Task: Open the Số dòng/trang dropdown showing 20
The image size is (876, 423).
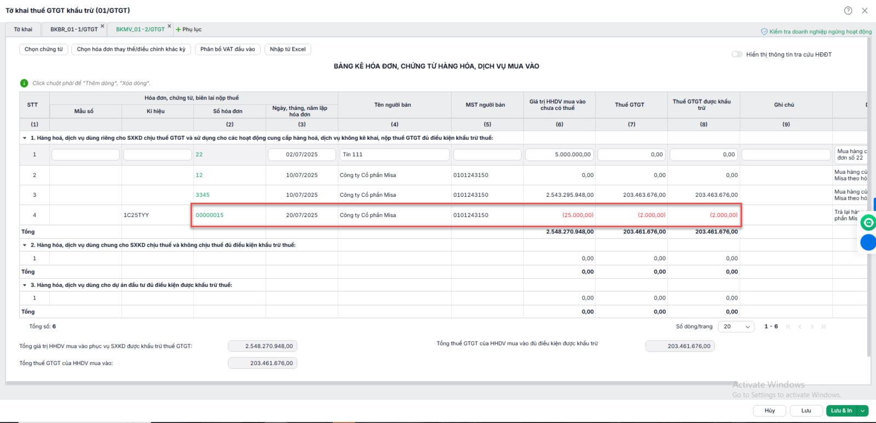Action: click(x=737, y=326)
